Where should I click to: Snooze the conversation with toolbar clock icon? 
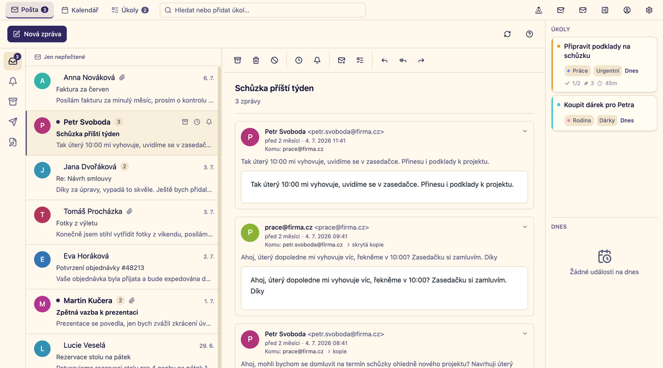coord(299,60)
